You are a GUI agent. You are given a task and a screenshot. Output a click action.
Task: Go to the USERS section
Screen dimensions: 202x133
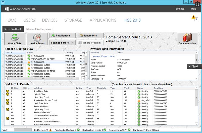29,20
